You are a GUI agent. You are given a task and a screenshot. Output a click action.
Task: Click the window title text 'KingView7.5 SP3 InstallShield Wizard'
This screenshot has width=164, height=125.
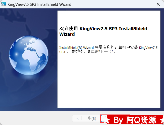39,4
